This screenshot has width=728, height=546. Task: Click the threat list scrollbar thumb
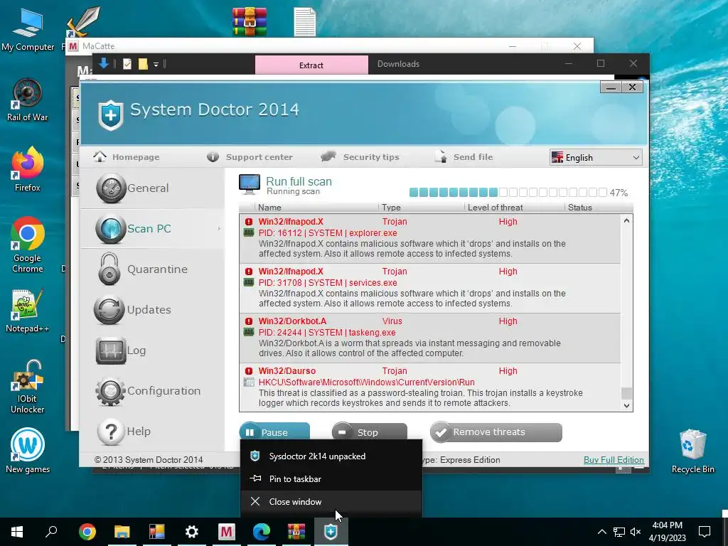tap(626, 393)
